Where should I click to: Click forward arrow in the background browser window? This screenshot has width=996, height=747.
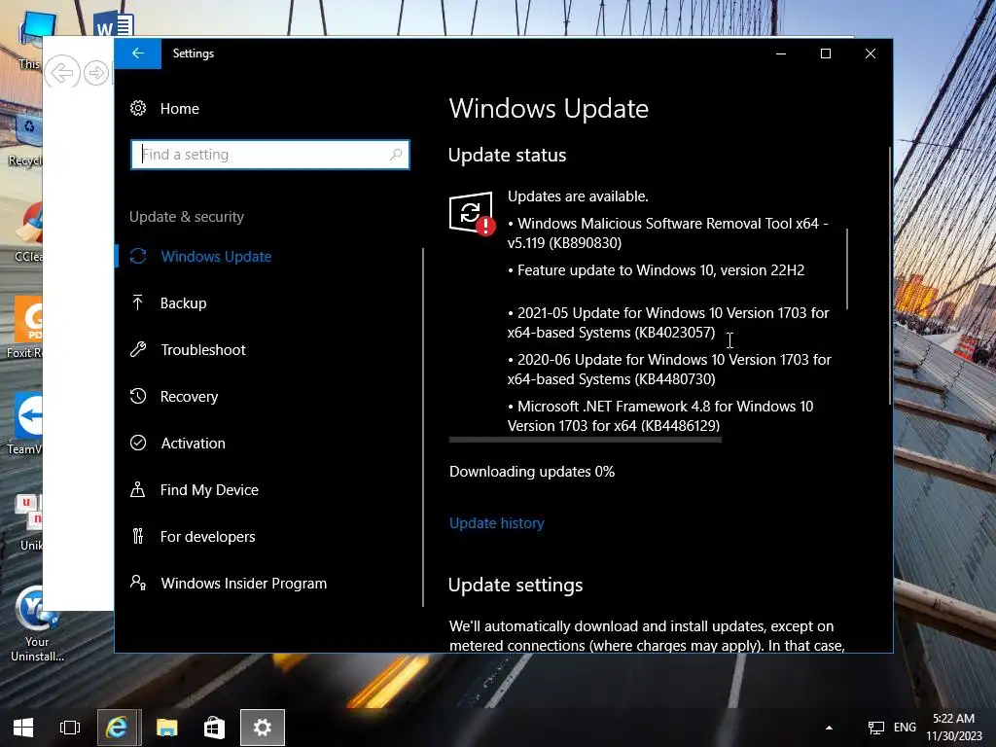pyautogui.click(x=96, y=73)
